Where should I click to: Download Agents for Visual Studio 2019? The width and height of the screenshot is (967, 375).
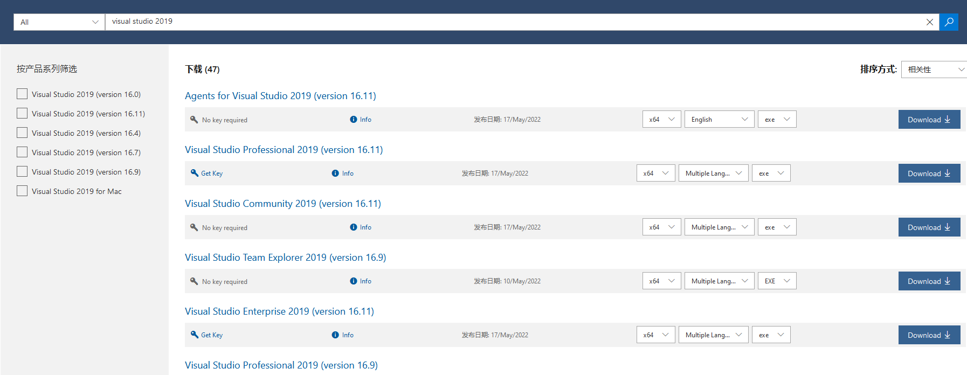pos(929,119)
